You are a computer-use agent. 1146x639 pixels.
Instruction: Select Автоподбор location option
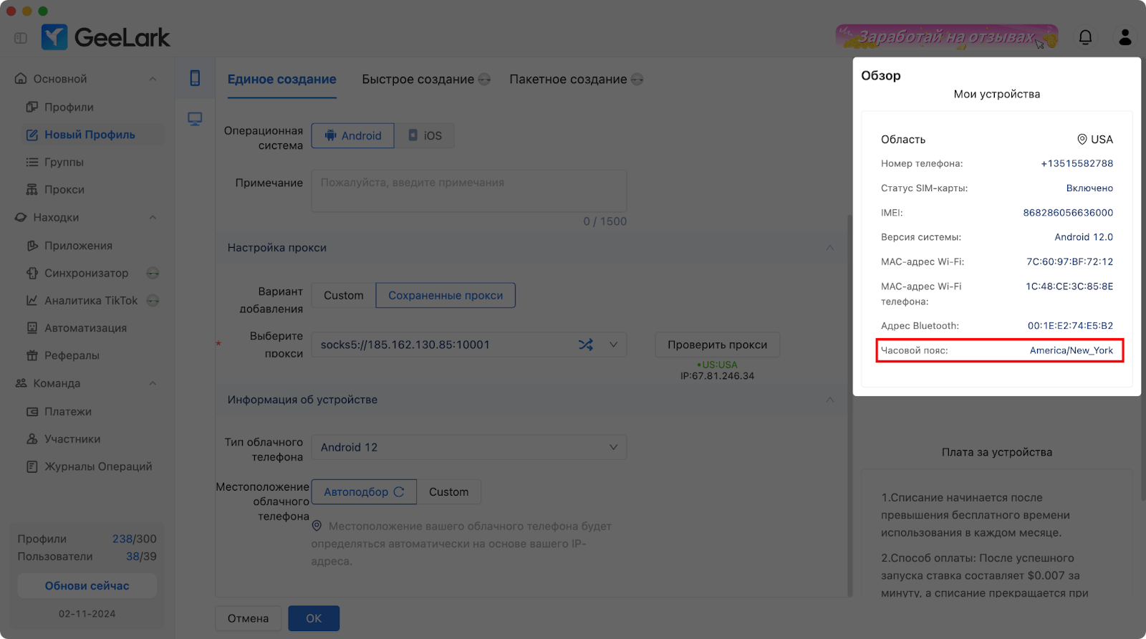click(x=364, y=491)
